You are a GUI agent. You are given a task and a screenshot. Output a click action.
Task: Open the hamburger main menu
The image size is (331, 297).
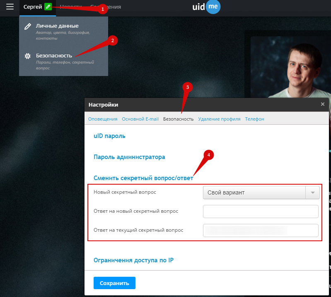(10, 7)
